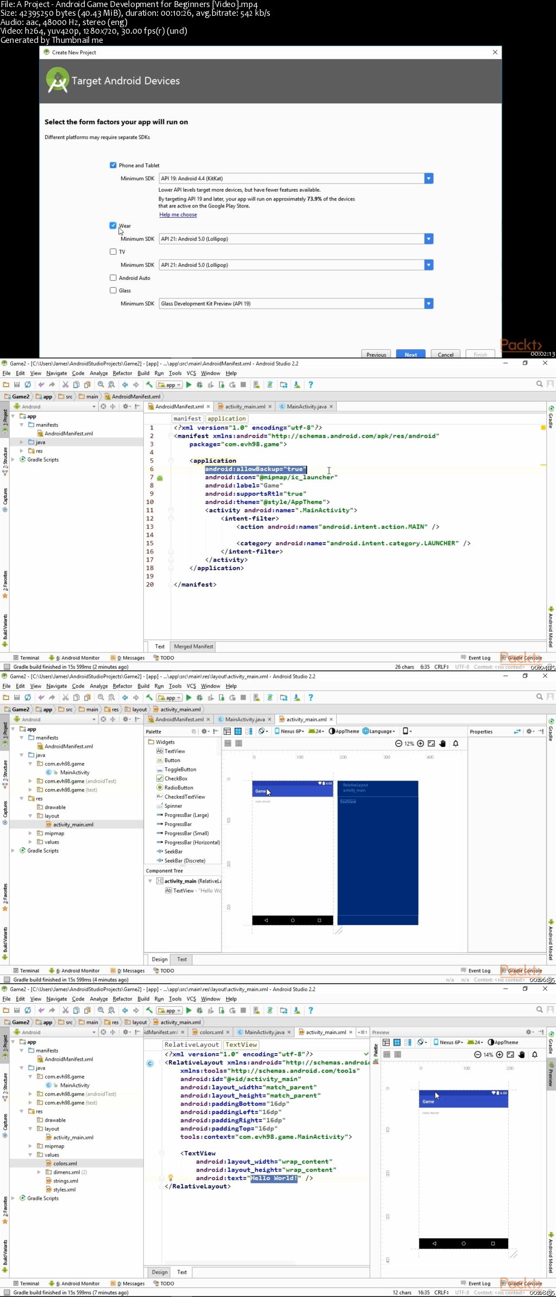The width and height of the screenshot is (556, 1297).
Task: Uncheck Phone and Tablet in Create New Project
Action: coord(113,165)
